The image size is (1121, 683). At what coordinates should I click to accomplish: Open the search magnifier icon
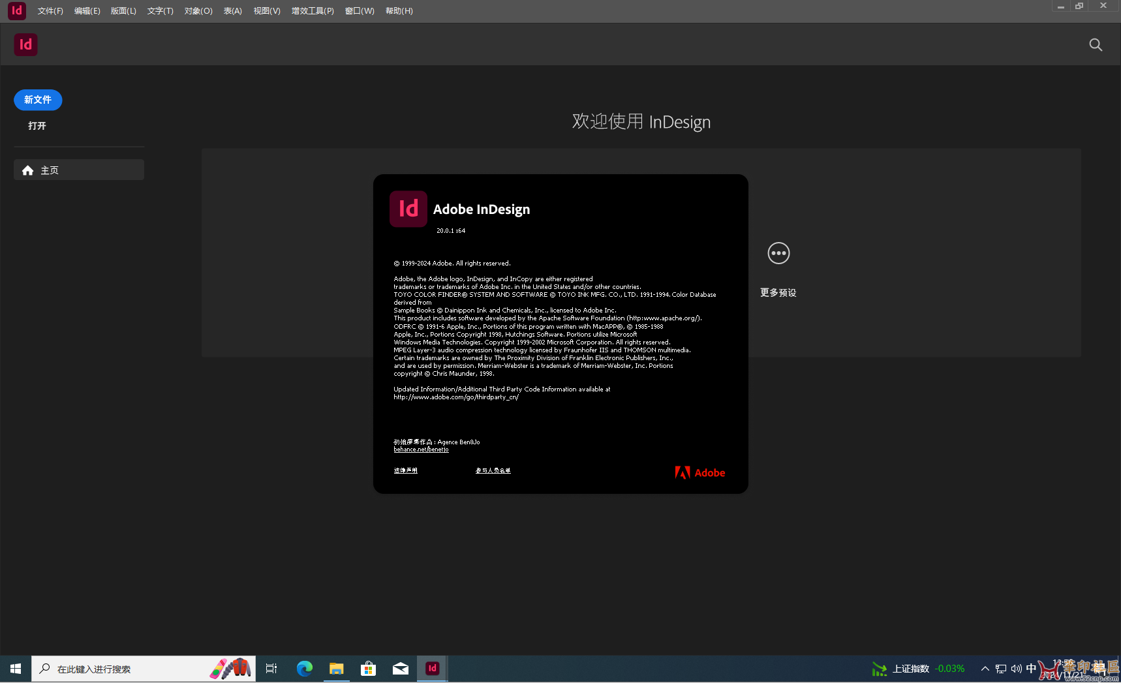coord(1096,44)
